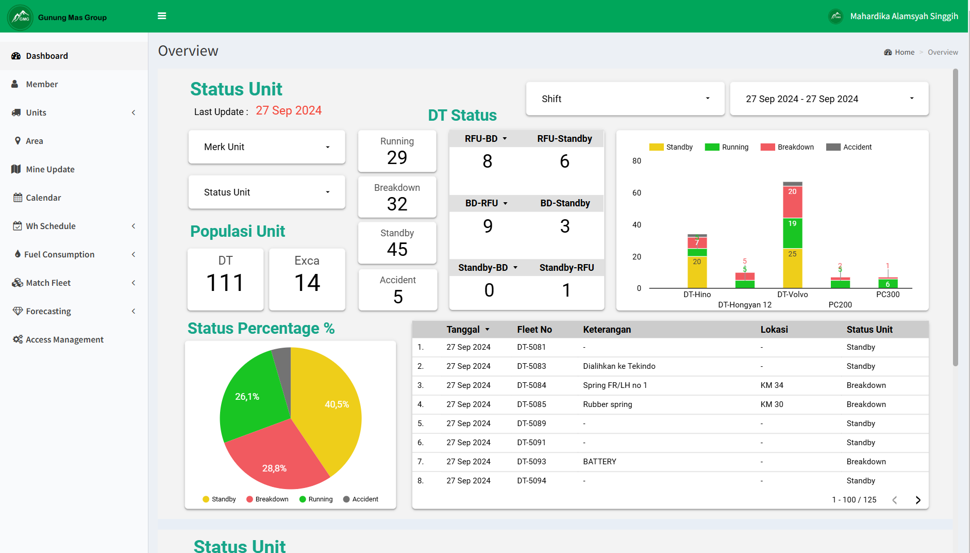
Task: Click the hamburger menu icon in header
Action: tap(162, 16)
